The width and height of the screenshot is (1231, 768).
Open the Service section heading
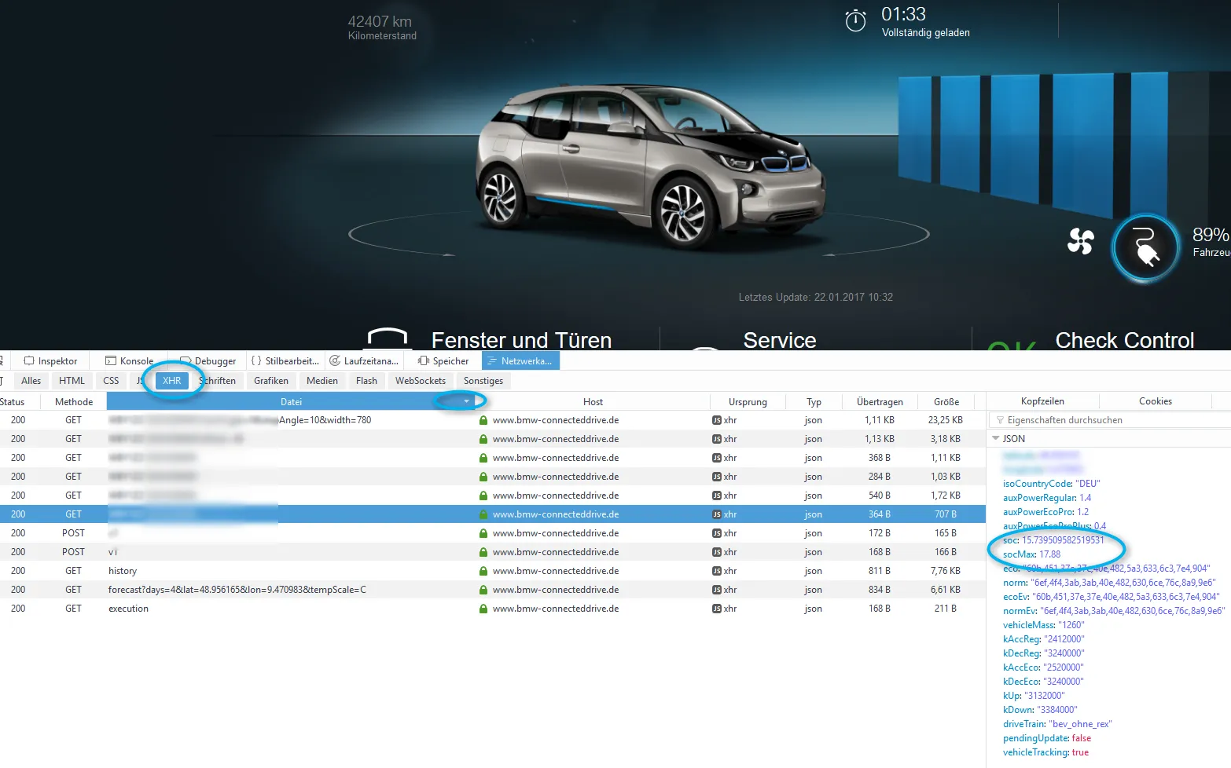(x=780, y=340)
